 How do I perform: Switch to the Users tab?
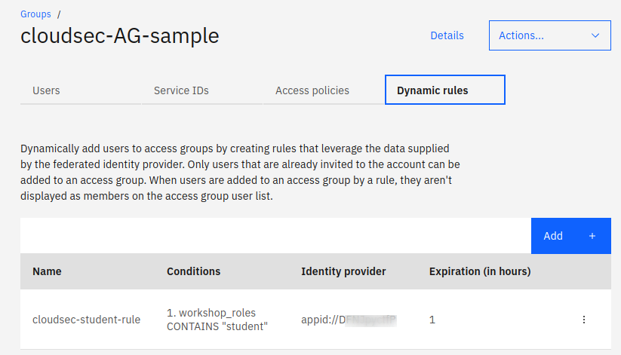click(x=81, y=90)
